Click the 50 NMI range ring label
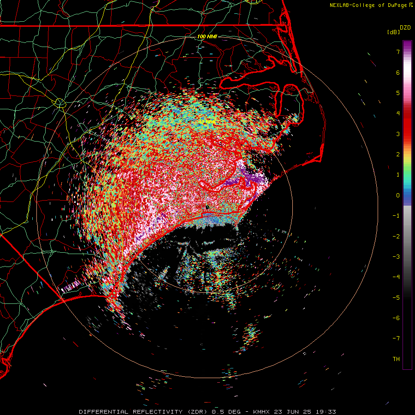This screenshot has height=415, width=415. [207, 122]
